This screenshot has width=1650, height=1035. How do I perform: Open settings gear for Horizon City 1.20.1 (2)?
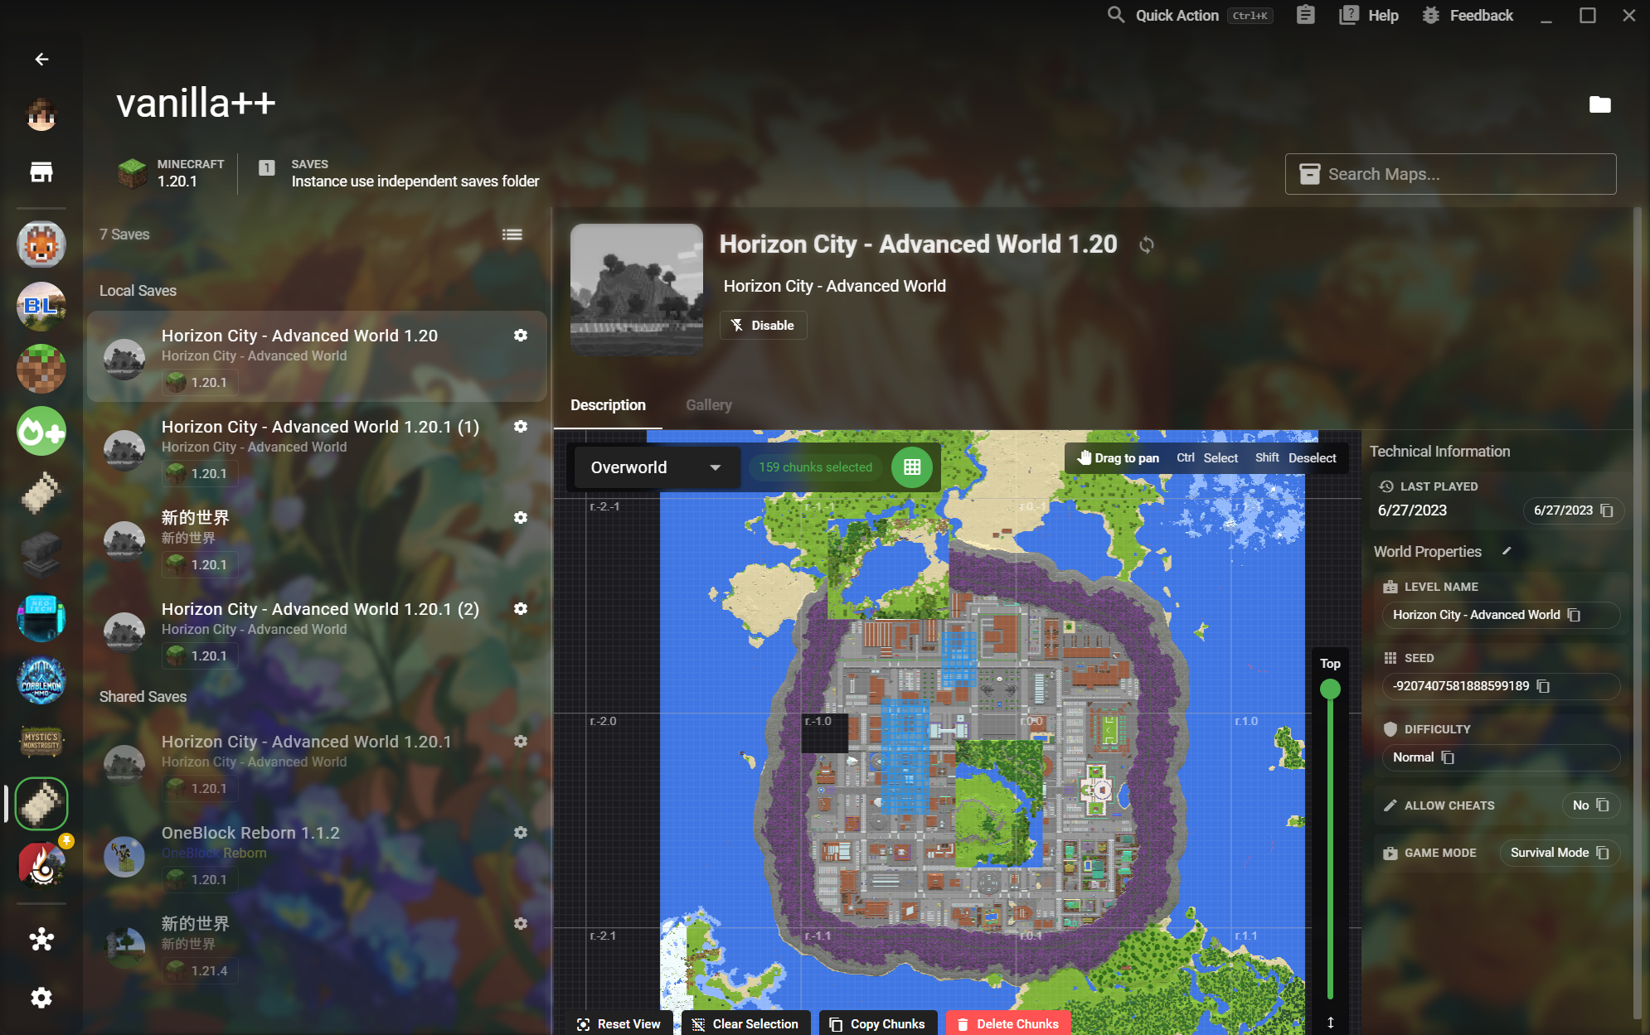tap(521, 609)
